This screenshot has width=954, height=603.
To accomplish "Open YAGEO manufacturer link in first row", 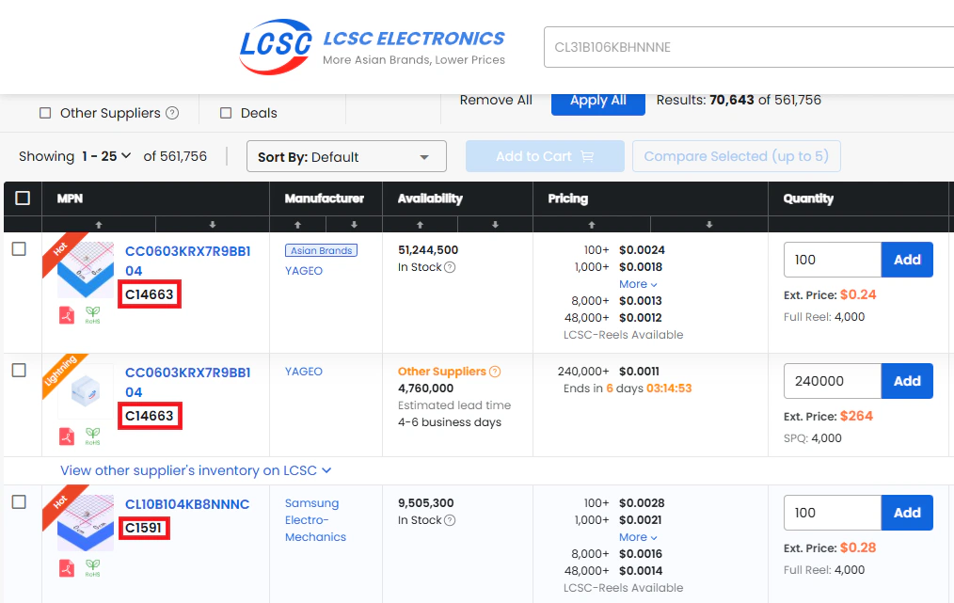I will click(304, 271).
